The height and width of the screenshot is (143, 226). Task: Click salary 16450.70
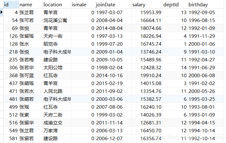coord(147,131)
